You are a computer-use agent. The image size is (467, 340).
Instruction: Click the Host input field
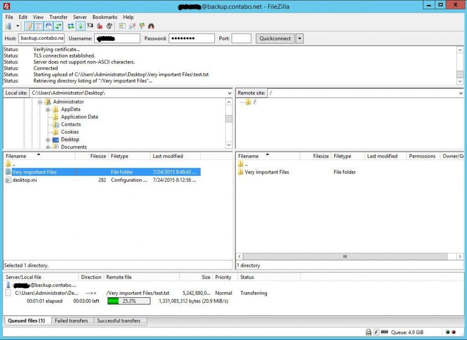click(42, 38)
